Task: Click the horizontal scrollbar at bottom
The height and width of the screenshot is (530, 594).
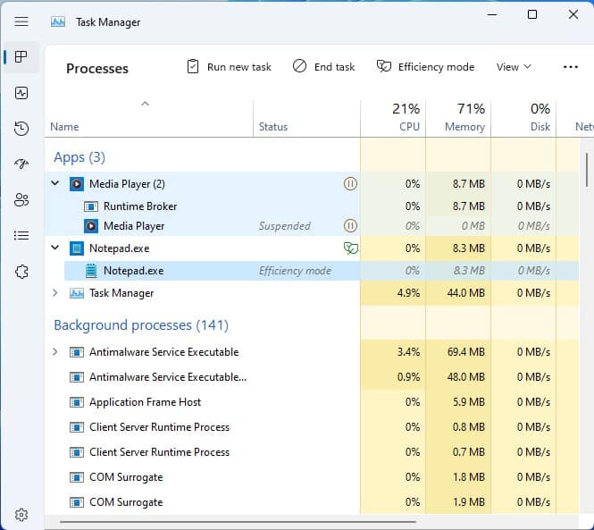Action: click(238, 522)
